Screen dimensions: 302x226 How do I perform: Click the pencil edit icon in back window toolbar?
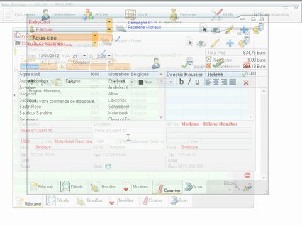215,43
